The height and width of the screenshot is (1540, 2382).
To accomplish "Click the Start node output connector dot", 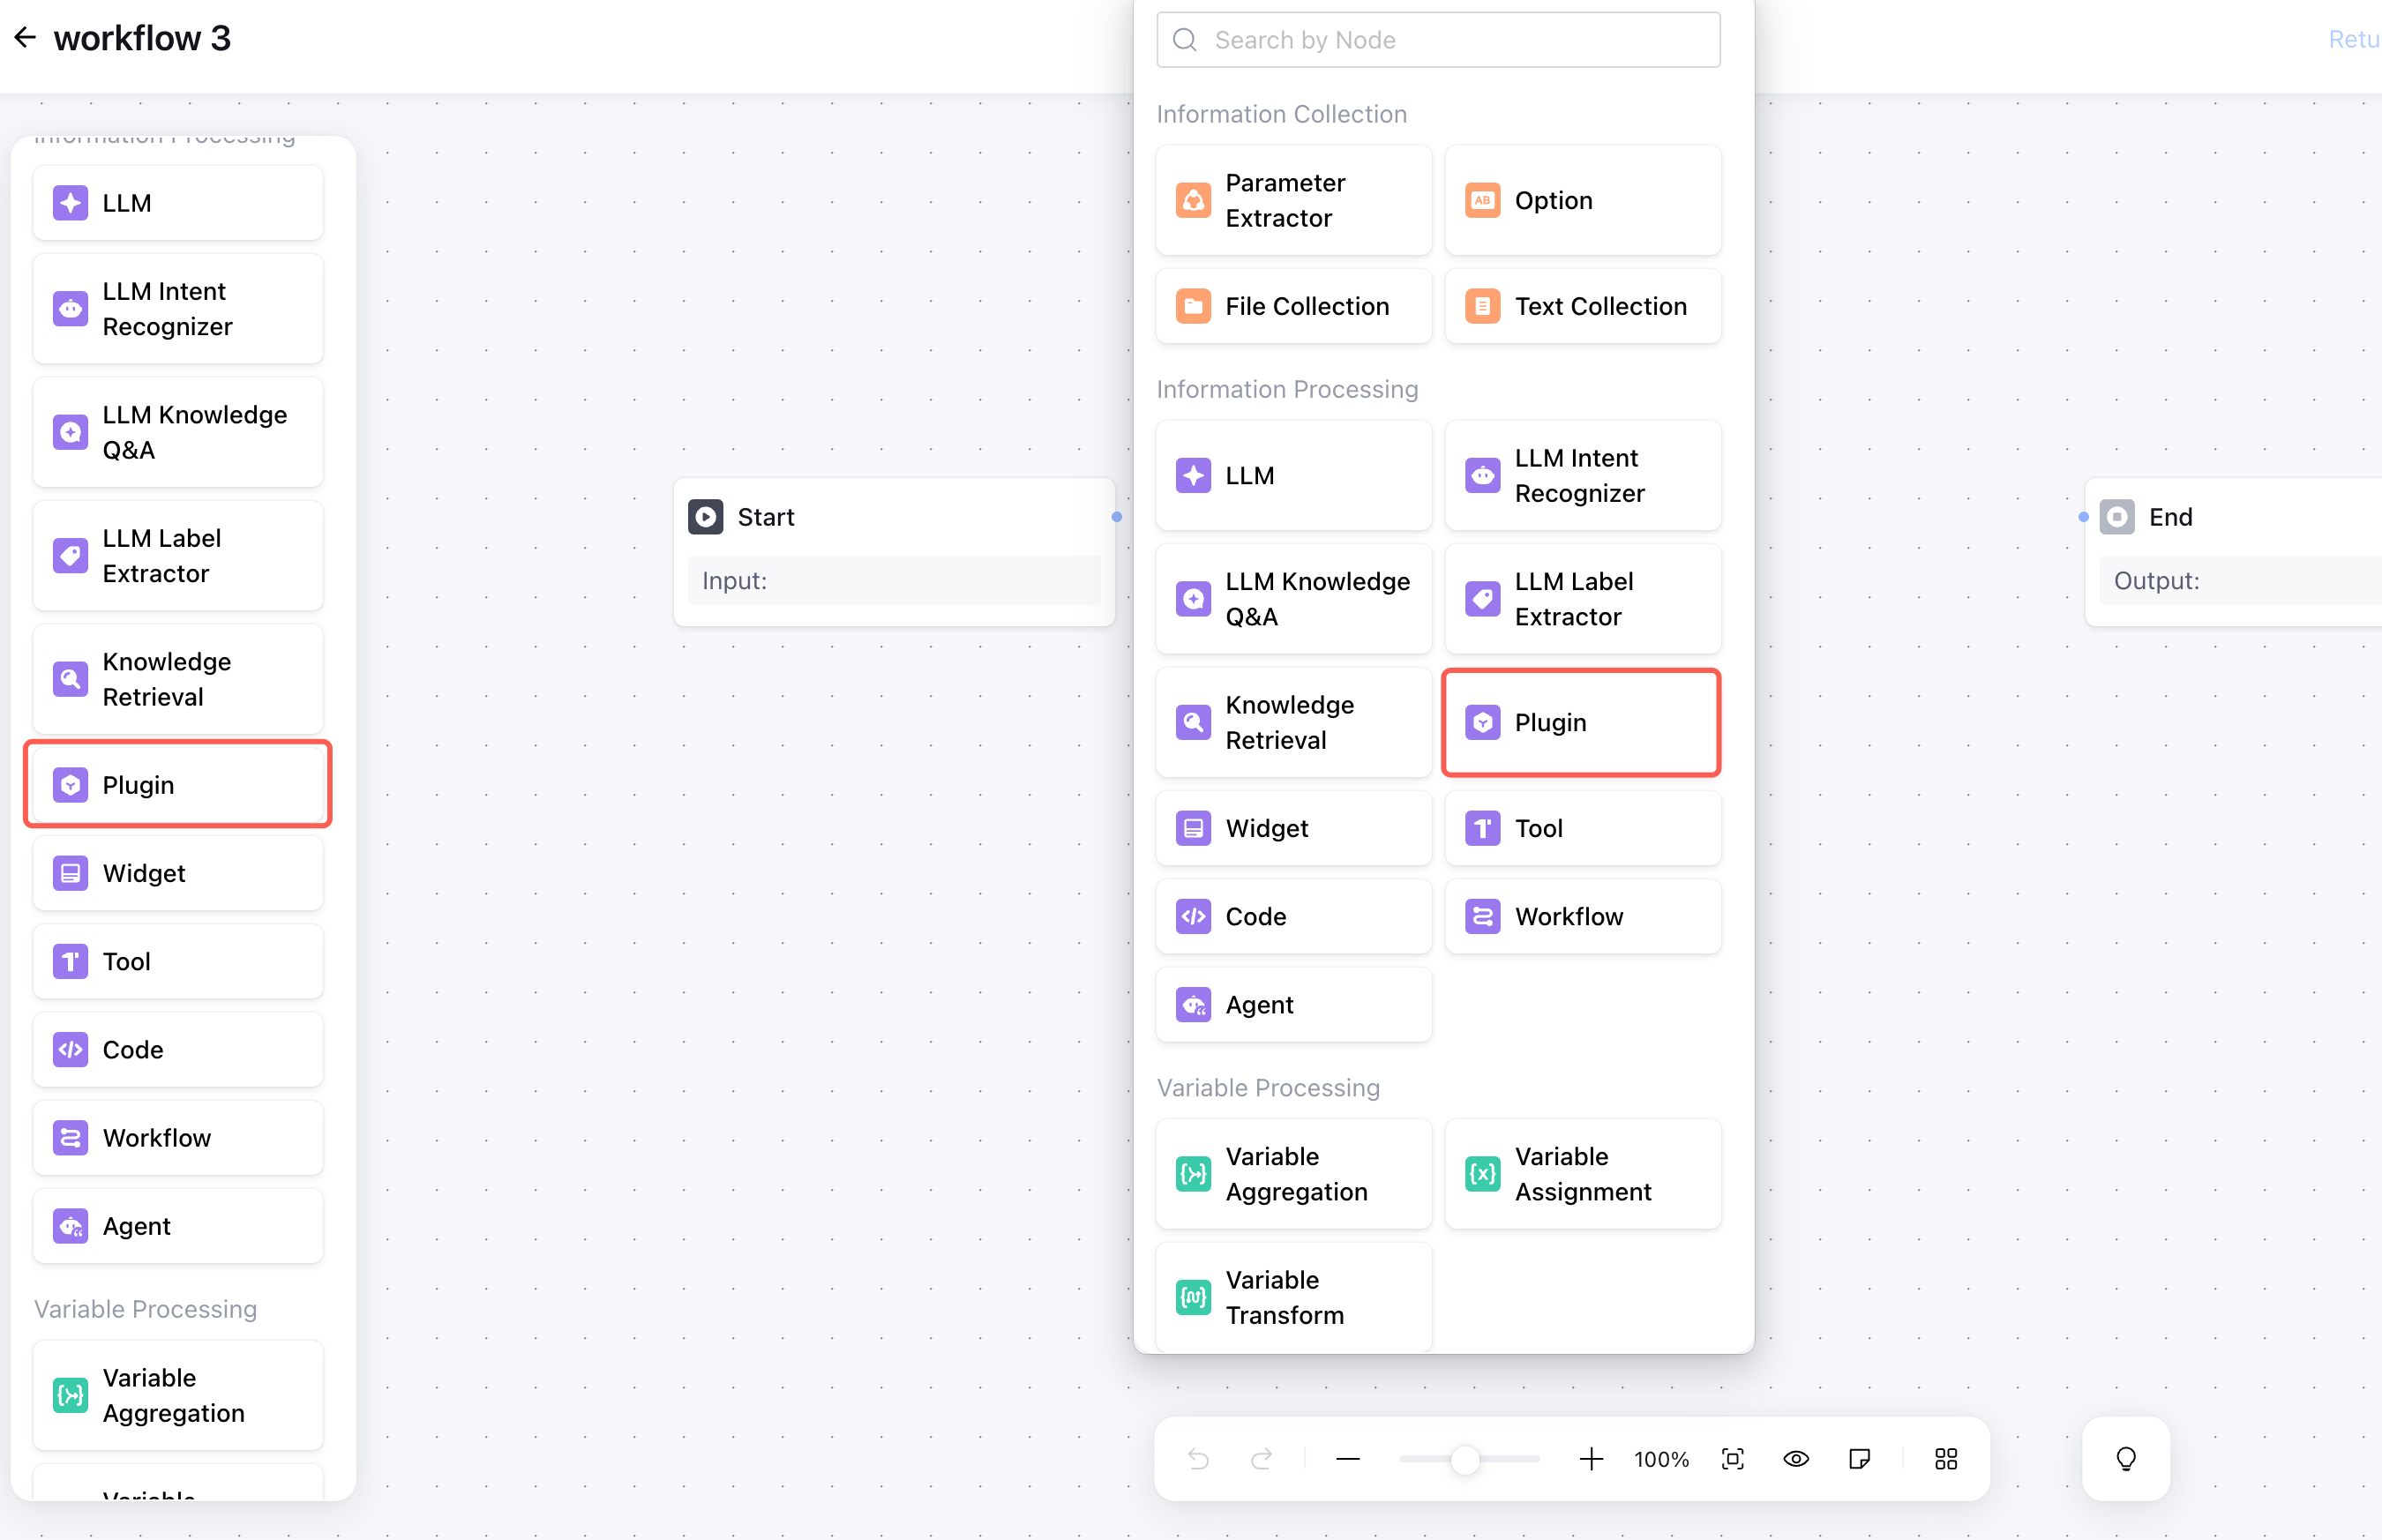I will 1117,517.
